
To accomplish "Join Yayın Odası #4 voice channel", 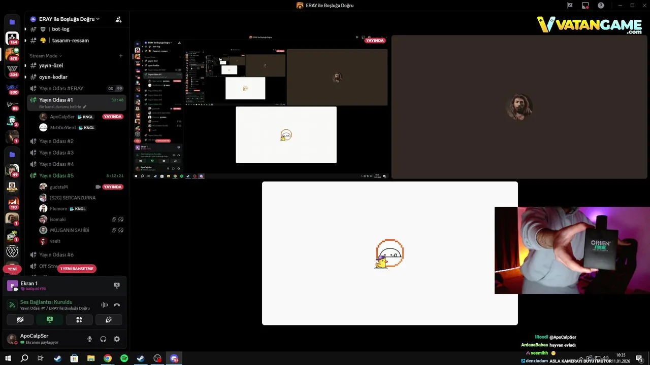I will (x=76, y=164).
